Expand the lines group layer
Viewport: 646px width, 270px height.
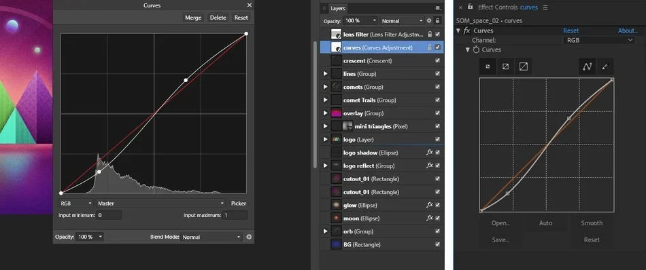click(326, 74)
